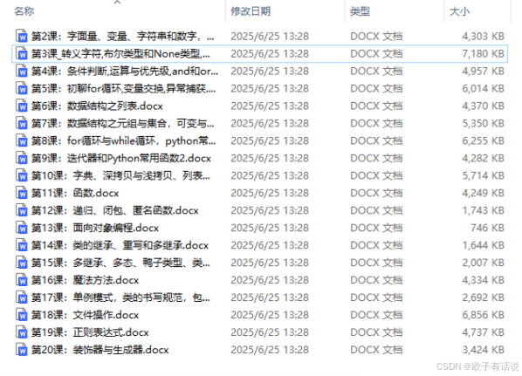Click the 746 KB size entry
The image size is (522, 376).
(x=487, y=228)
